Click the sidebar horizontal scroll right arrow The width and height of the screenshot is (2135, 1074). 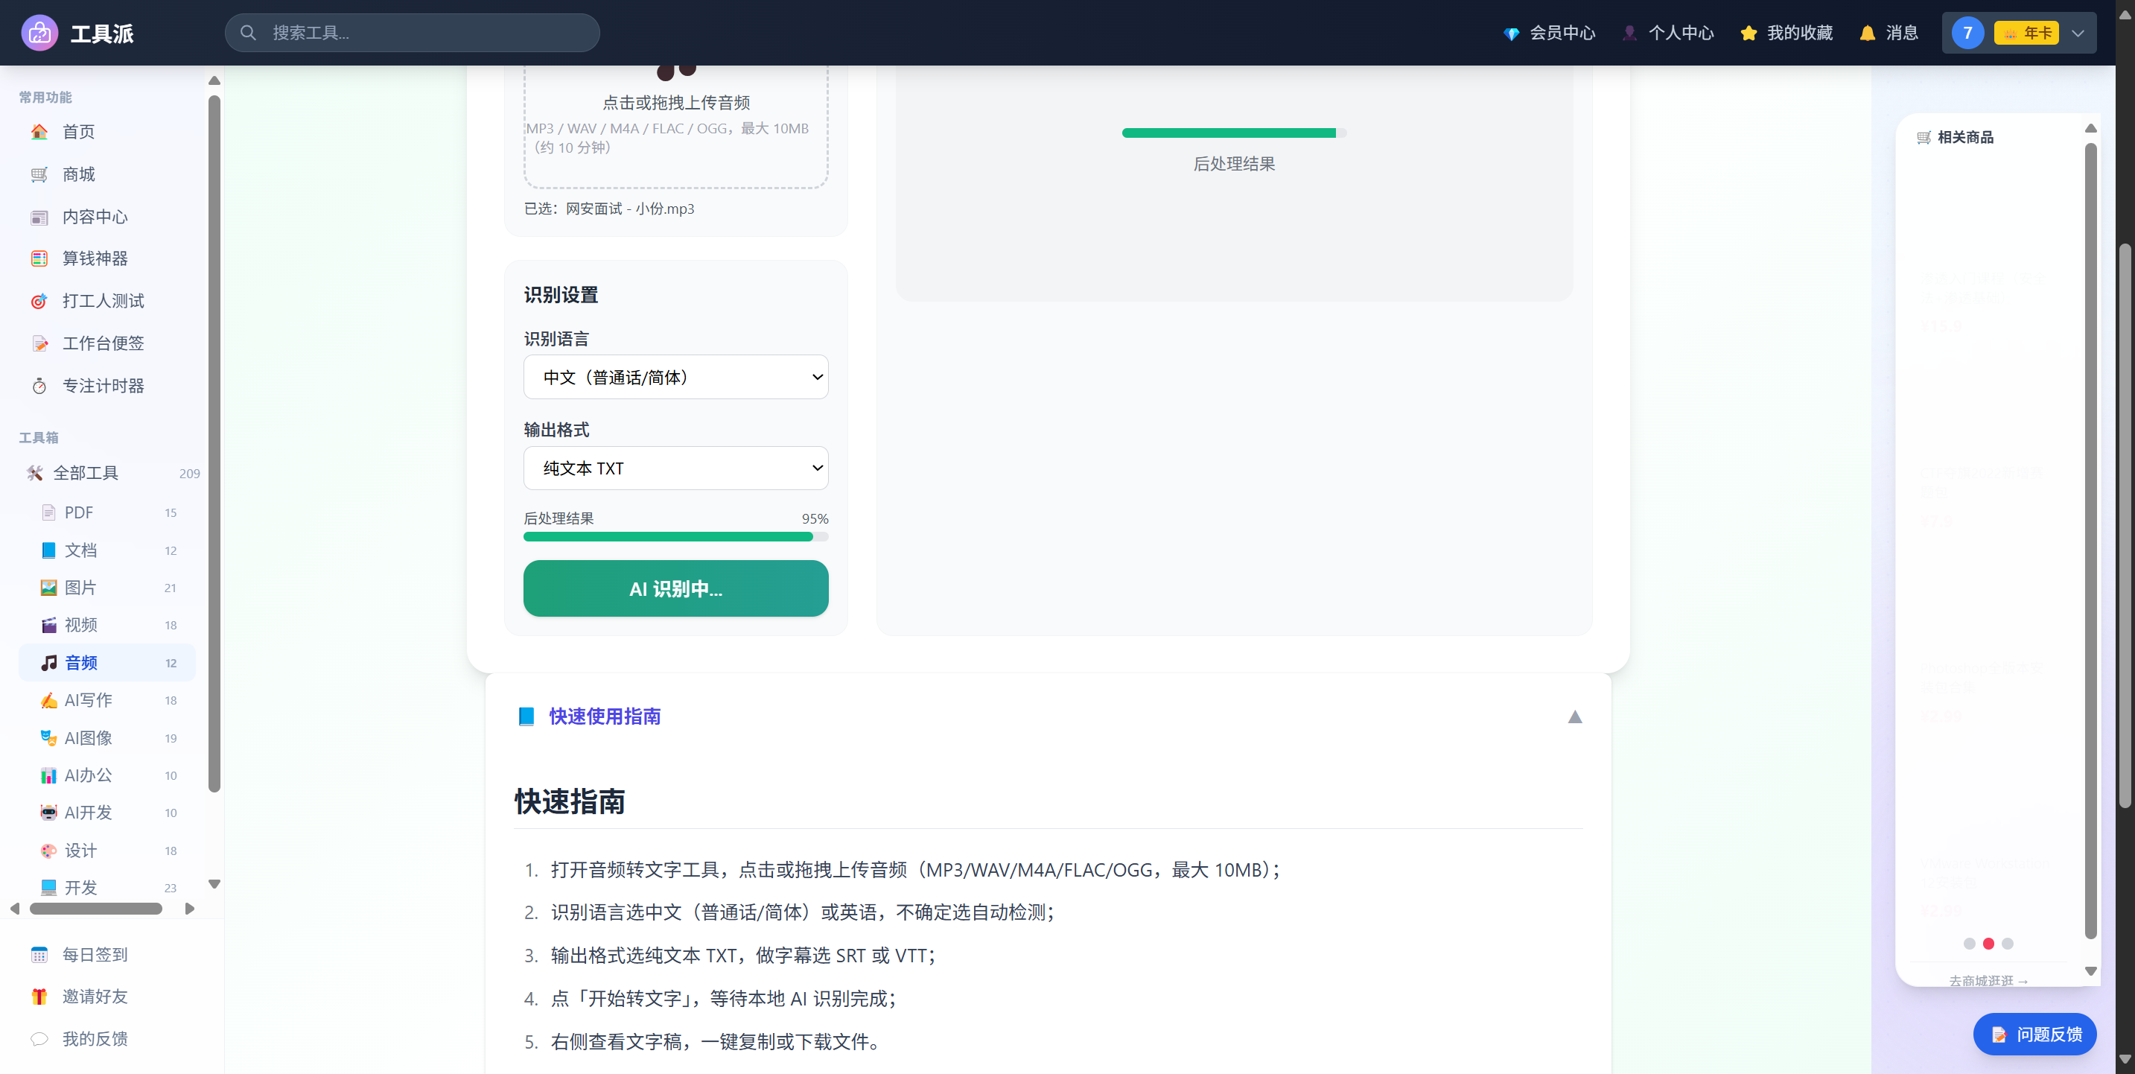(190, 909)
